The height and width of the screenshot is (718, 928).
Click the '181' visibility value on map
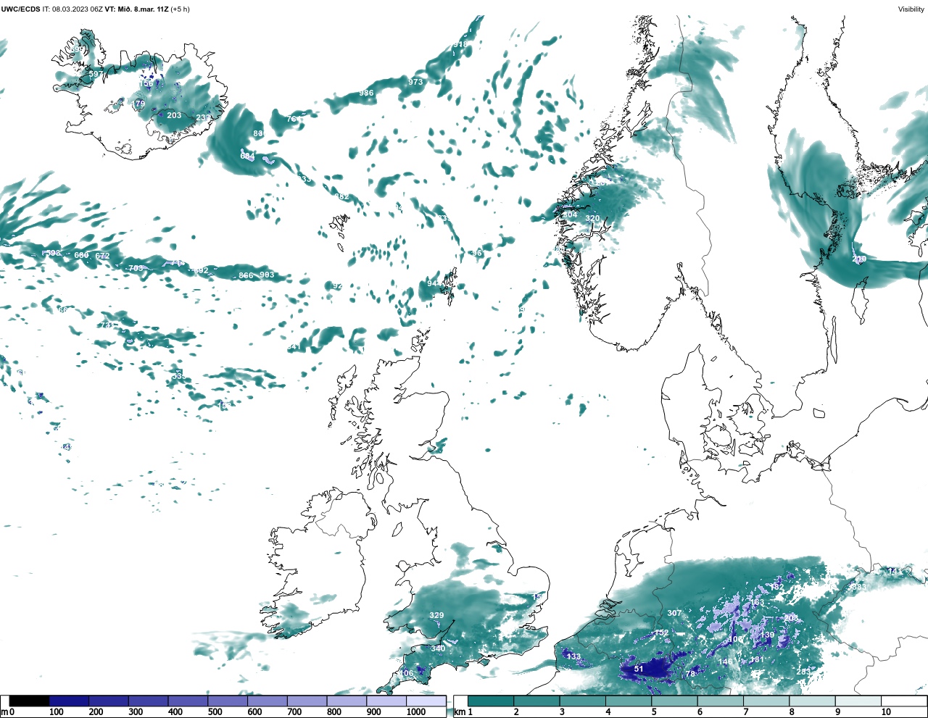click(x=756, y=660)
